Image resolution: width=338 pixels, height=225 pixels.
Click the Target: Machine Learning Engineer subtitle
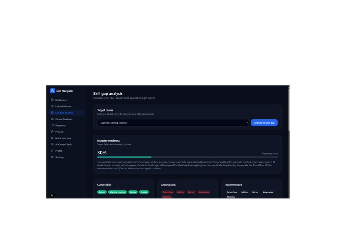[x=114, y=144]
